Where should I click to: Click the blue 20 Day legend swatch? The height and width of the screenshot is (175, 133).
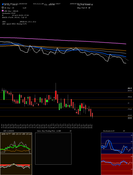pyautogui.click(x=3, y=4)
